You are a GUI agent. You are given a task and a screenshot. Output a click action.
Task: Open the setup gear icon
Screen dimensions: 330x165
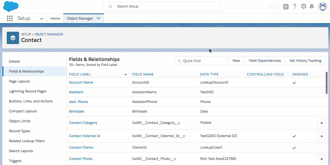click(x=304, y=6)
